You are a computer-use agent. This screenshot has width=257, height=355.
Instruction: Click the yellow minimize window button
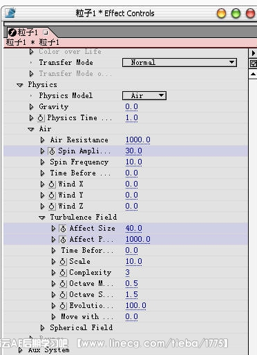click(221, 13)
